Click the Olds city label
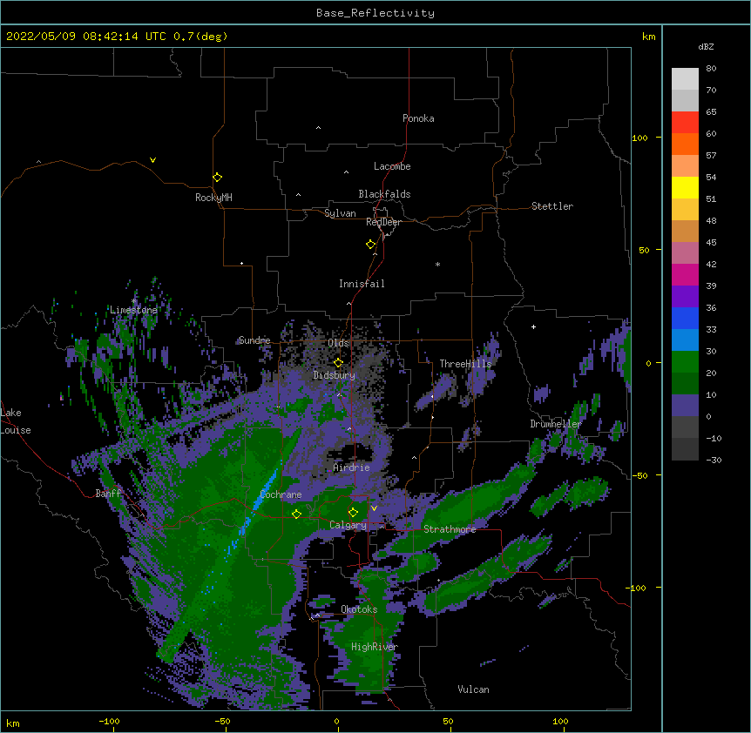 tap(338, 343)
